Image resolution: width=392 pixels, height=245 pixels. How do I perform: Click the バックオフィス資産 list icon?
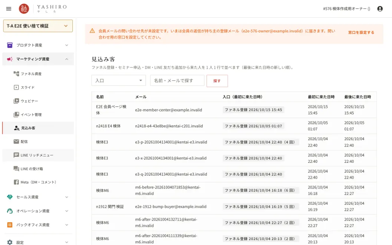[x=10, y=225]
